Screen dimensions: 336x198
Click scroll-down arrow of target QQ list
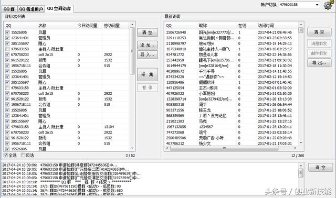[x=132, y=148]
